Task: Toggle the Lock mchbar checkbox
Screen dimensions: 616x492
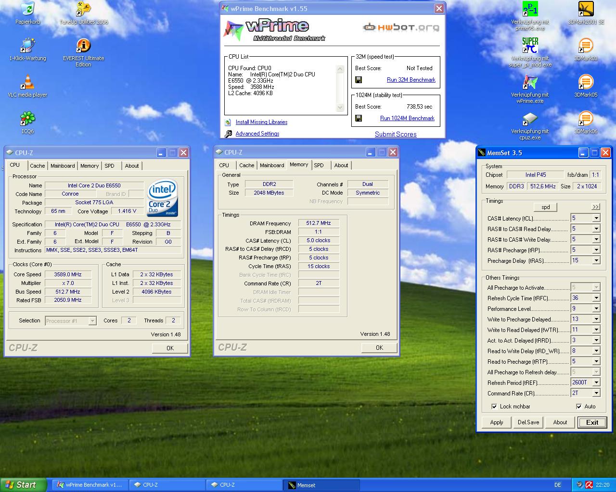Action: [494, 406]
